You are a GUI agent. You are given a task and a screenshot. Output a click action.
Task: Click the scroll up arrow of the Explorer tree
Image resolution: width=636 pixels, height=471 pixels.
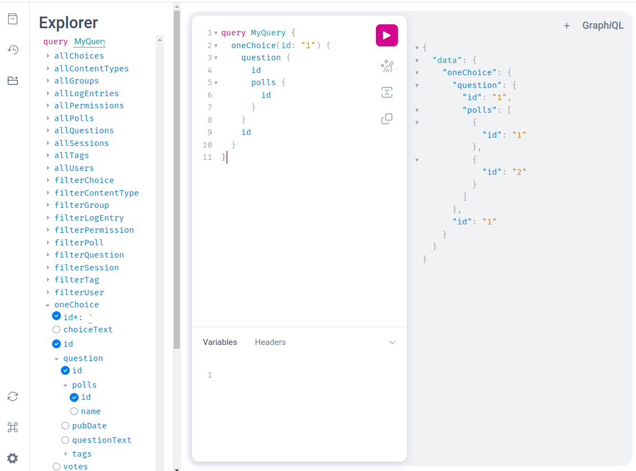(159, 40)
